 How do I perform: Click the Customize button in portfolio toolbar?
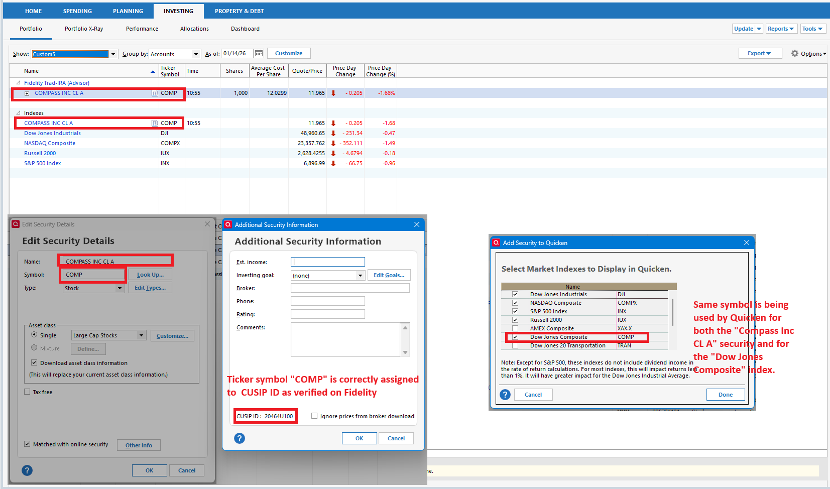[289, 53]
